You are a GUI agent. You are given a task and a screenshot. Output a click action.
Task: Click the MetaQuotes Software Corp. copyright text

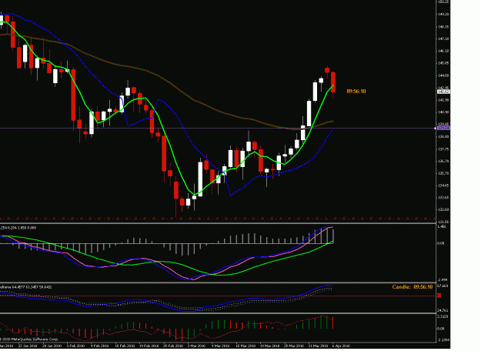point(29,339)
